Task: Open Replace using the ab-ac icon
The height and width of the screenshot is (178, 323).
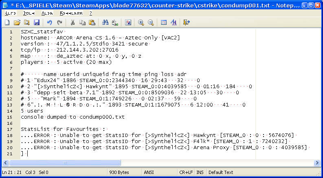Action: (x=115, y=23)
